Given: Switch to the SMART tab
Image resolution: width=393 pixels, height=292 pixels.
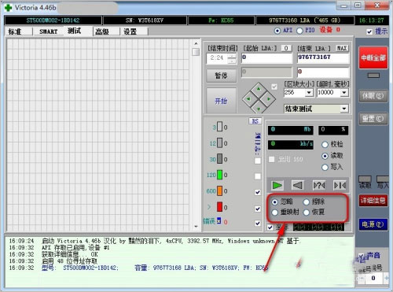Looking at the screenshot, I should pos(48,31).
